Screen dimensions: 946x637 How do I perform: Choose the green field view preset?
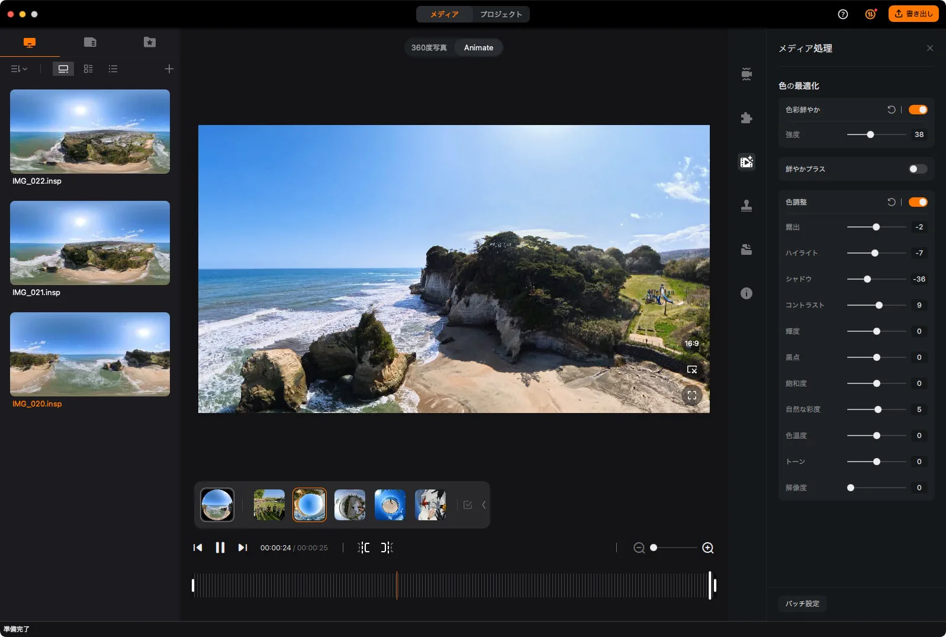(269, 505)
